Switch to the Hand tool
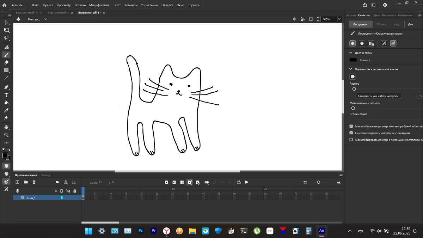The height and width of the screenshot is (238, 423). (6, 127)
